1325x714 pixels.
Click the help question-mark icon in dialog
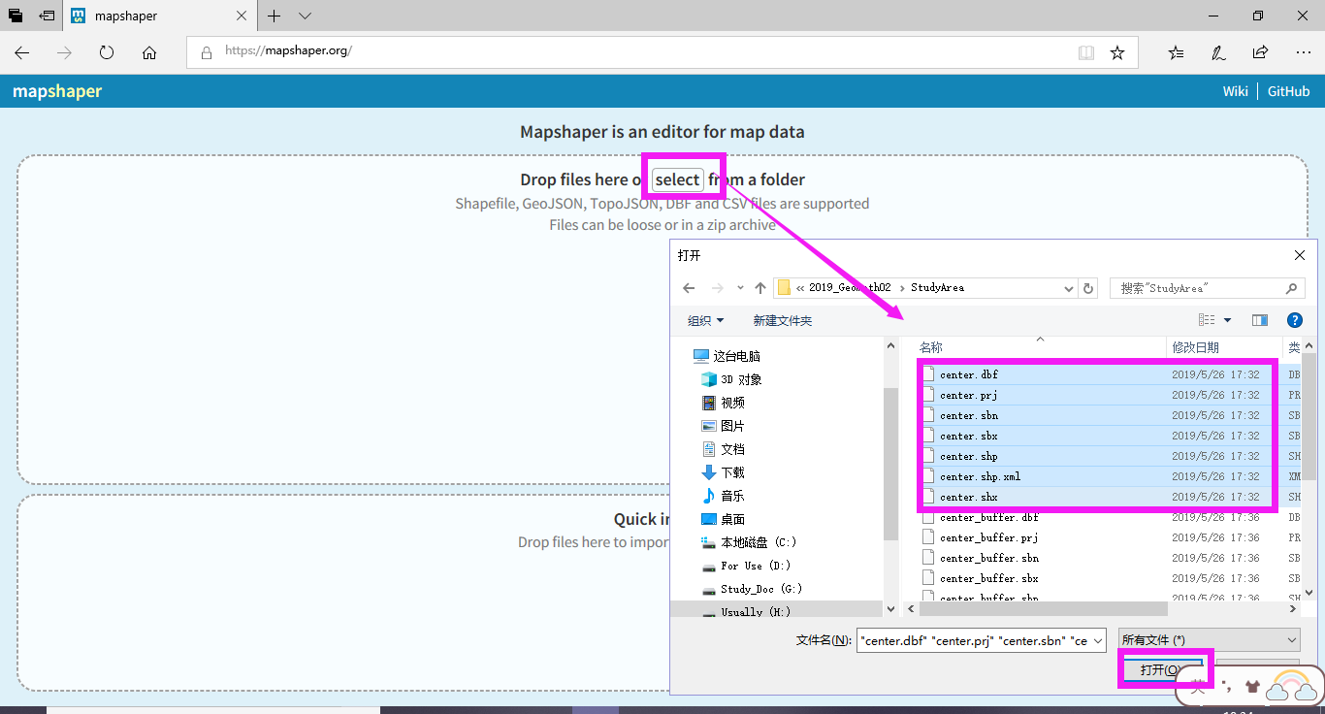pos(1295,320)
